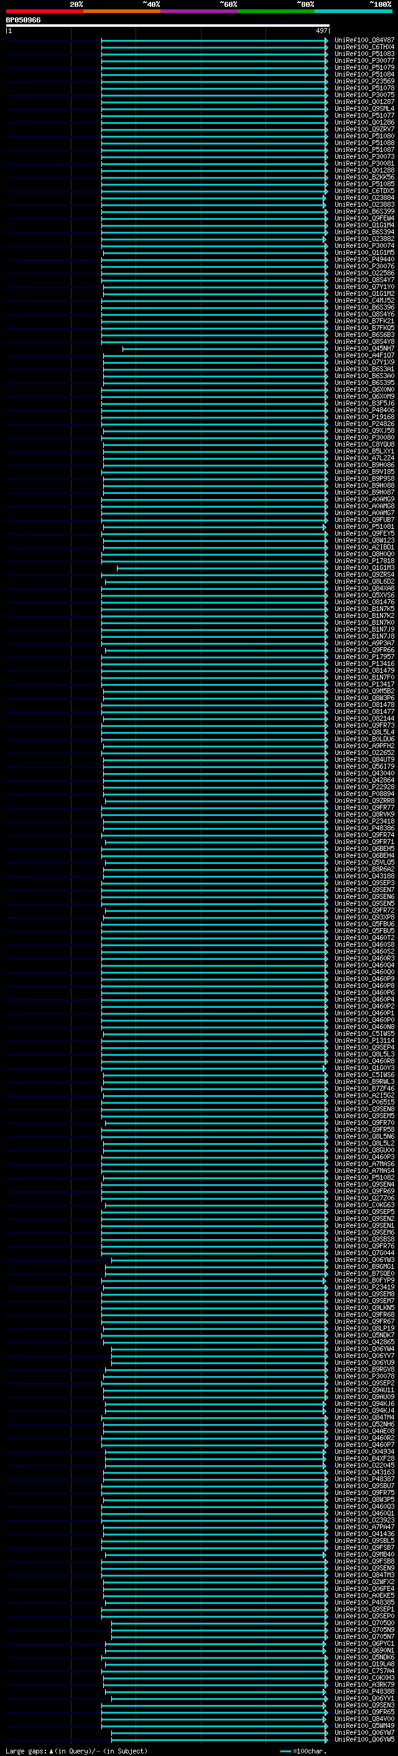Choose the UniRef100_Q6PYC1 hit
Image resolution: width=398 pixels, height=1756 pixels.
pyautogui.click(x=364, y=1643)
